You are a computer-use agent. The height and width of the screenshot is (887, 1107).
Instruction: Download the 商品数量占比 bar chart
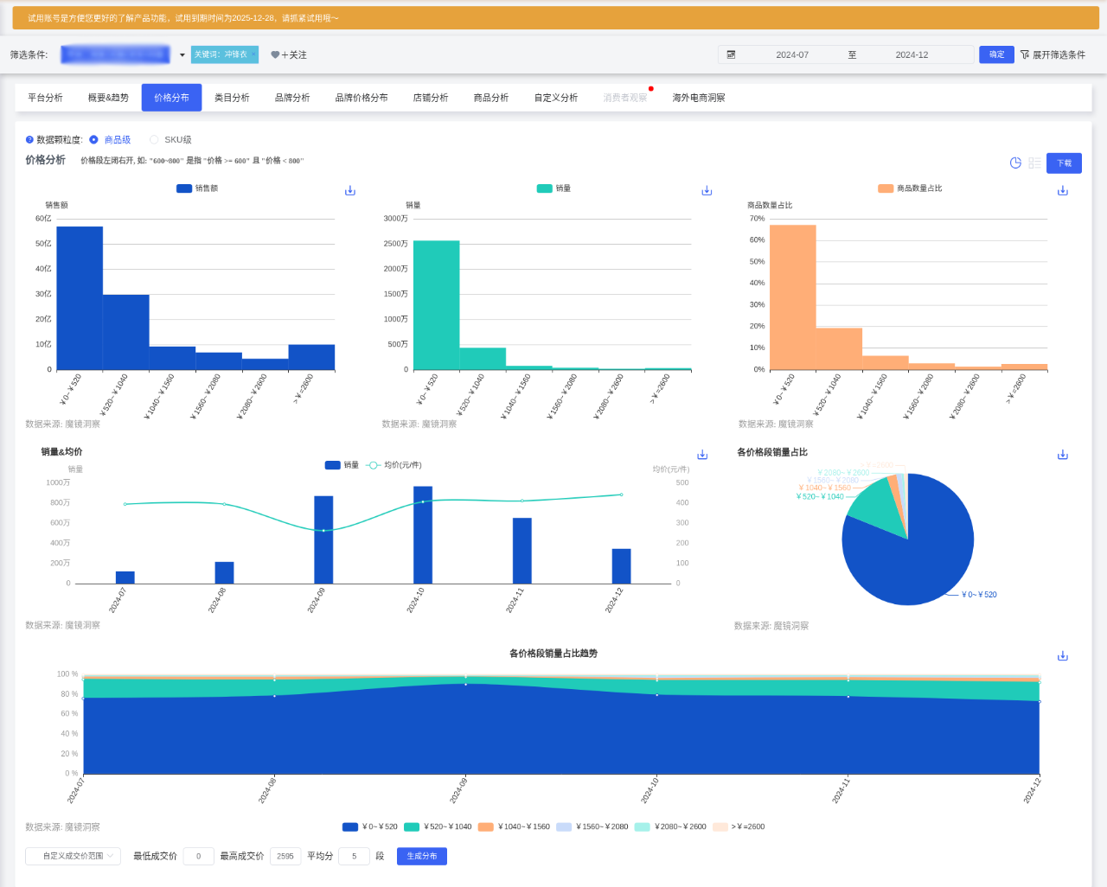pyautogui.click(x=1063, y=190)
